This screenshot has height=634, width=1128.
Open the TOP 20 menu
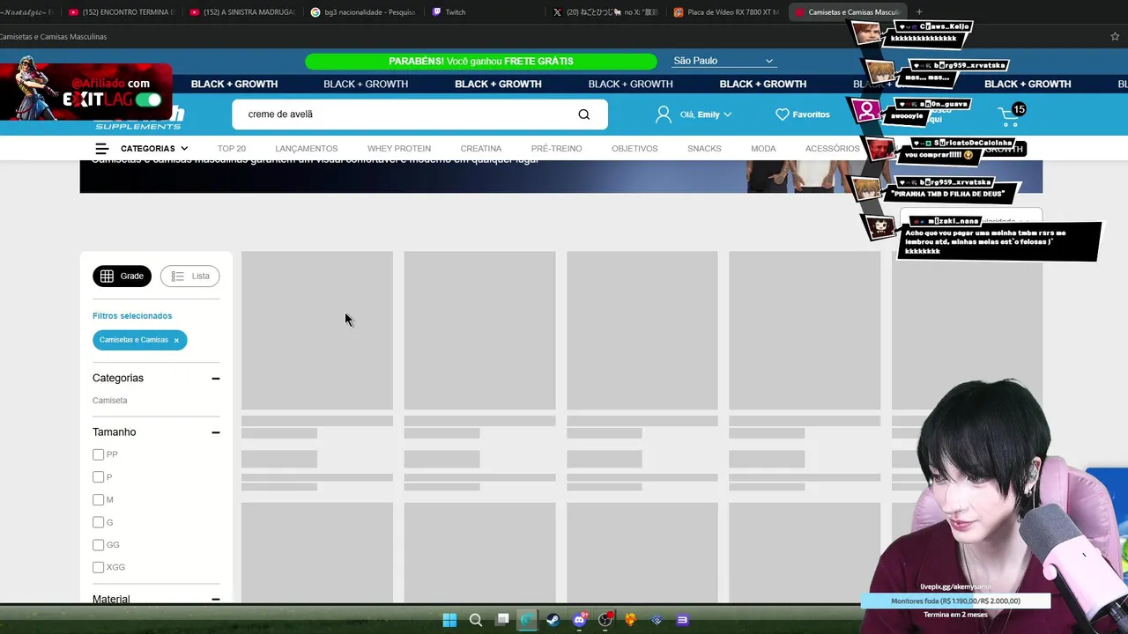point(232,149)
